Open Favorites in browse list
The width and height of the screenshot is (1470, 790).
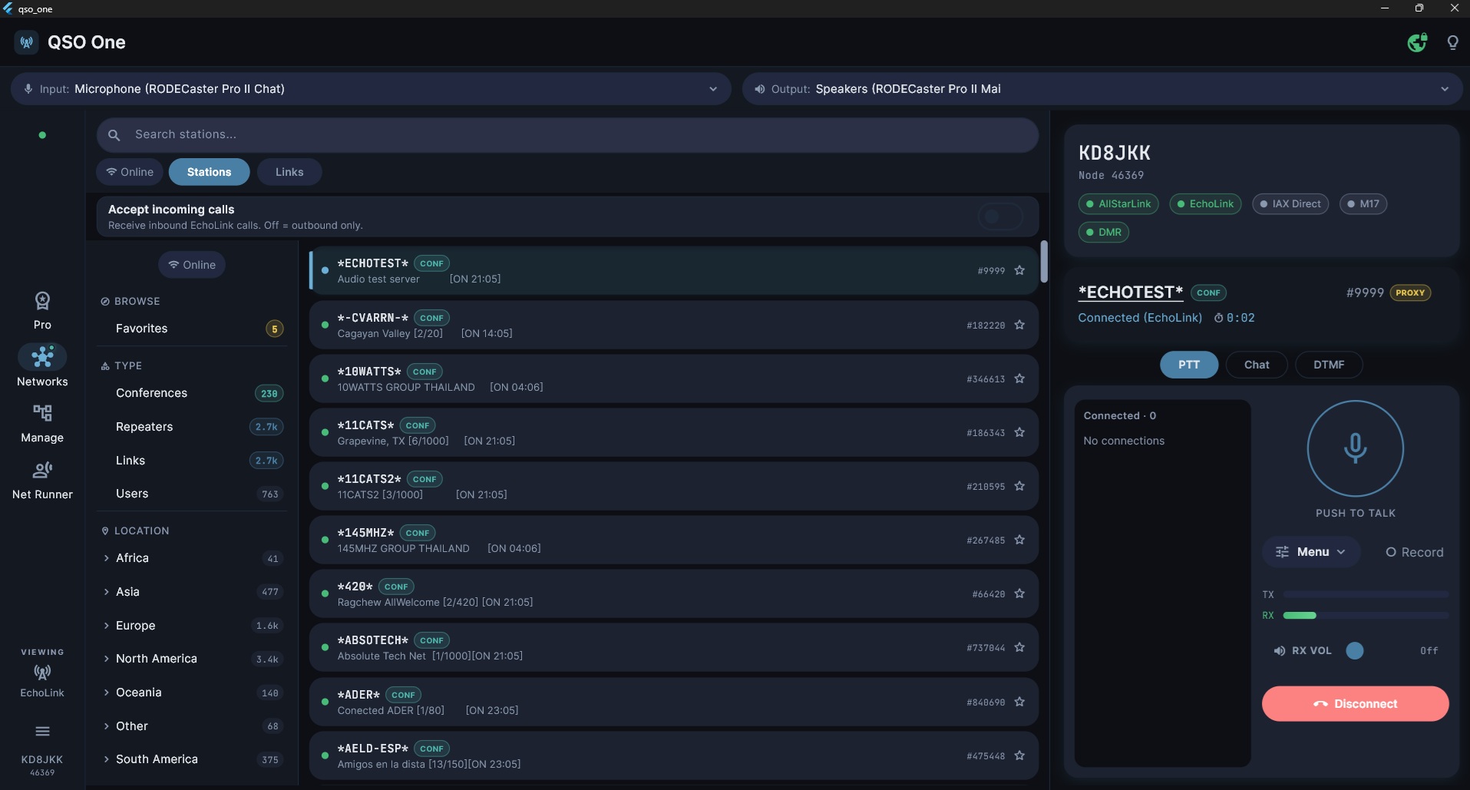point(192,329)
